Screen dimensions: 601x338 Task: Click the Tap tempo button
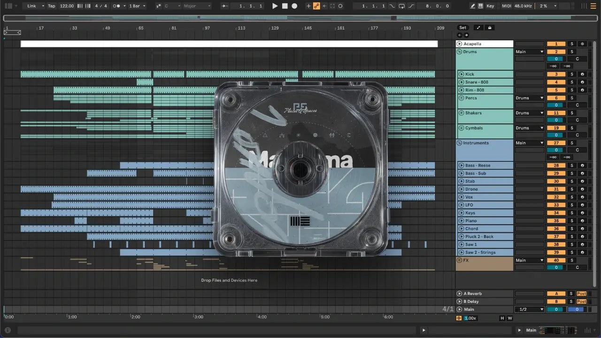click(52, 6)
